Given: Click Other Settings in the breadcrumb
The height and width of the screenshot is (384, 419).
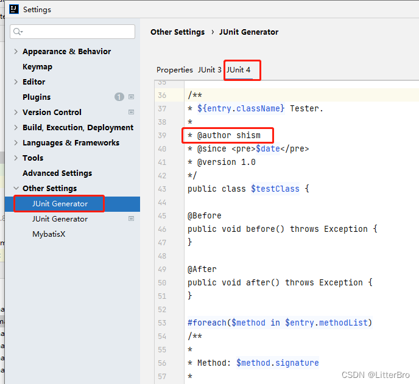Looking at the screenshot, I should (177, 32).
